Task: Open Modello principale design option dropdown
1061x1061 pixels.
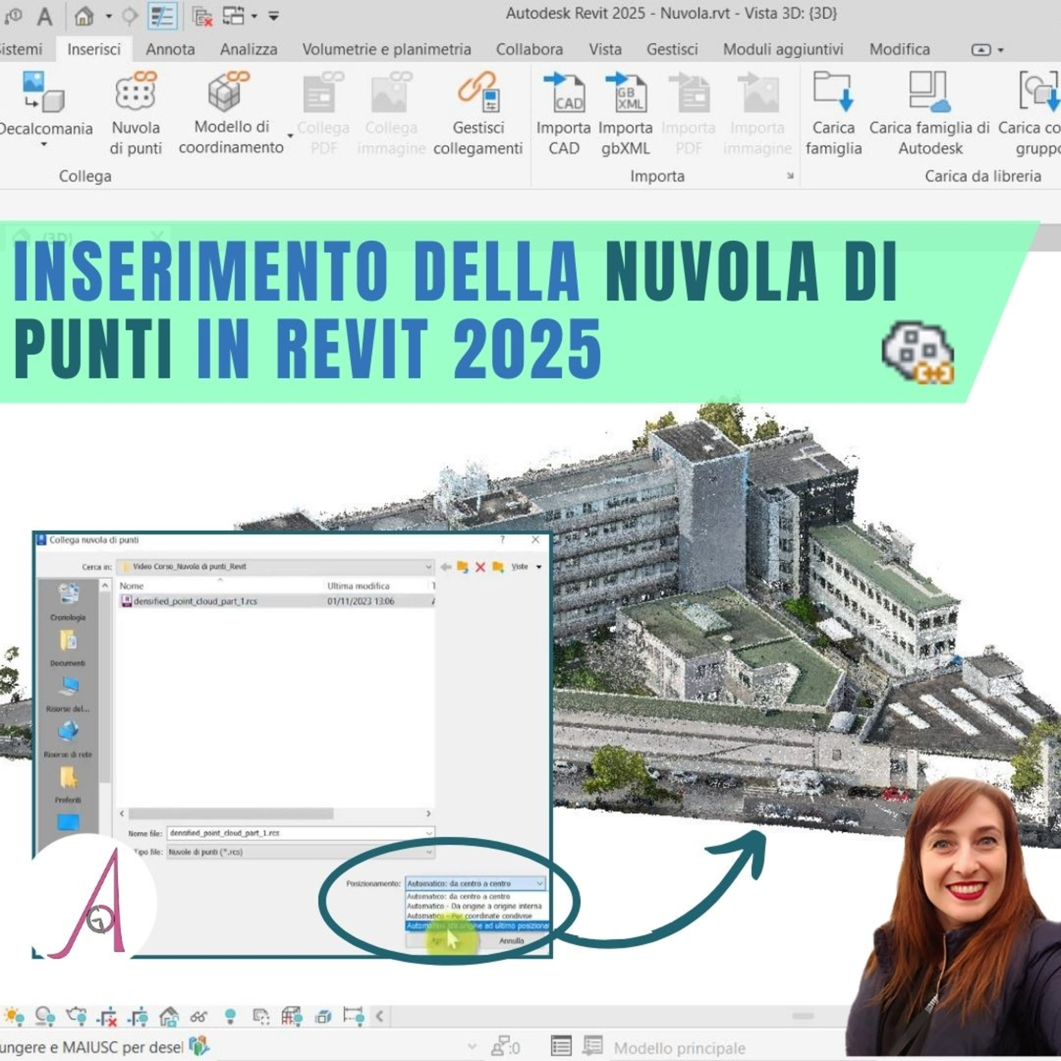Action: click(x=680, y=1048)
